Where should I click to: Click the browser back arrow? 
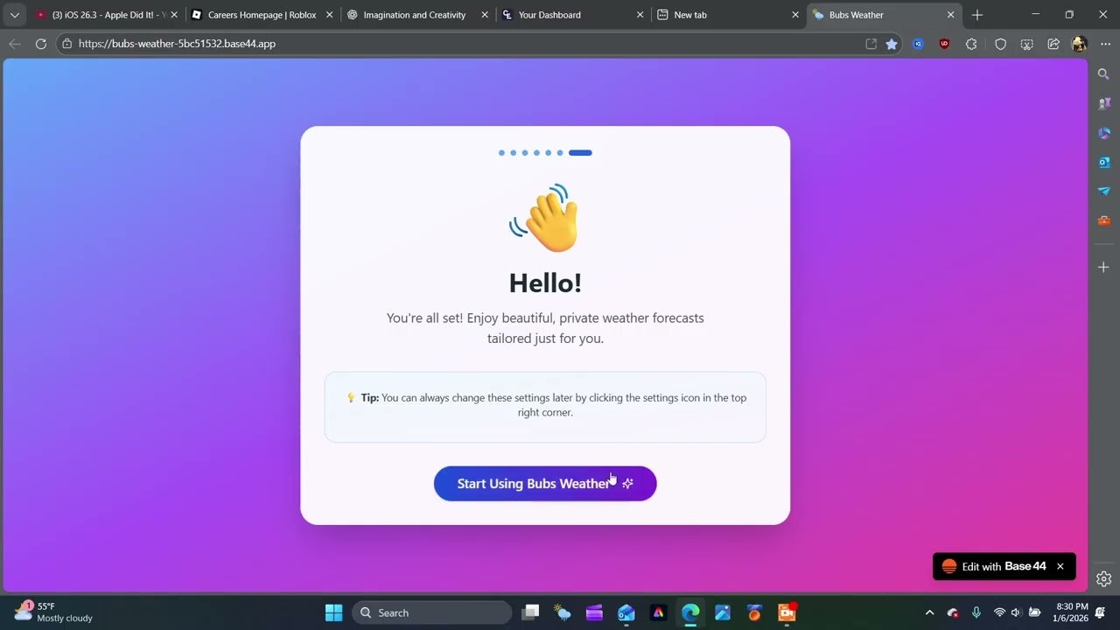[x=15, y=44]
